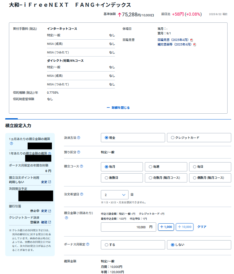Collapse details via 詳細を閉じる

118,108
